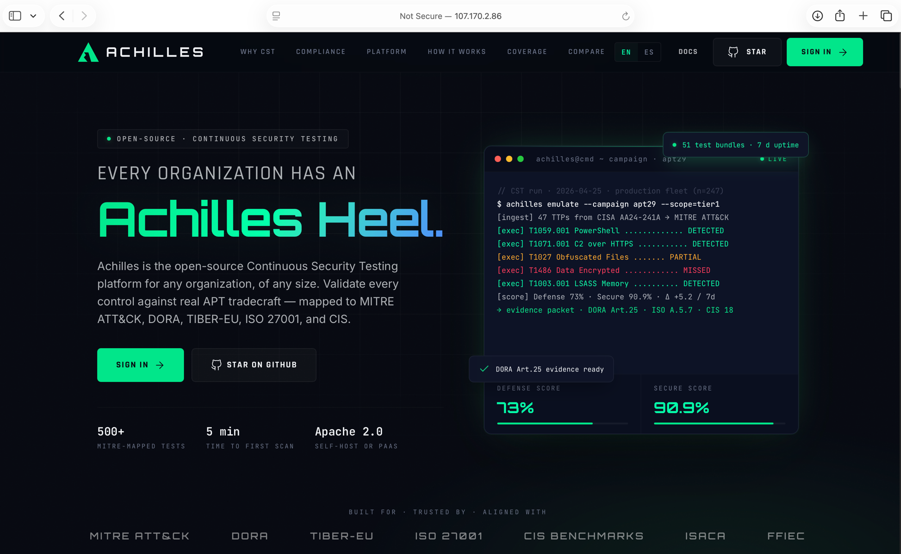Viewport: 901px width, 554px height.
Task: Reload the page with the refresh icon
Action: click(625, 16)
